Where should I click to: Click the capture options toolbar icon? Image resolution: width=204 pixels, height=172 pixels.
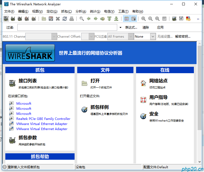click(13, 19)
